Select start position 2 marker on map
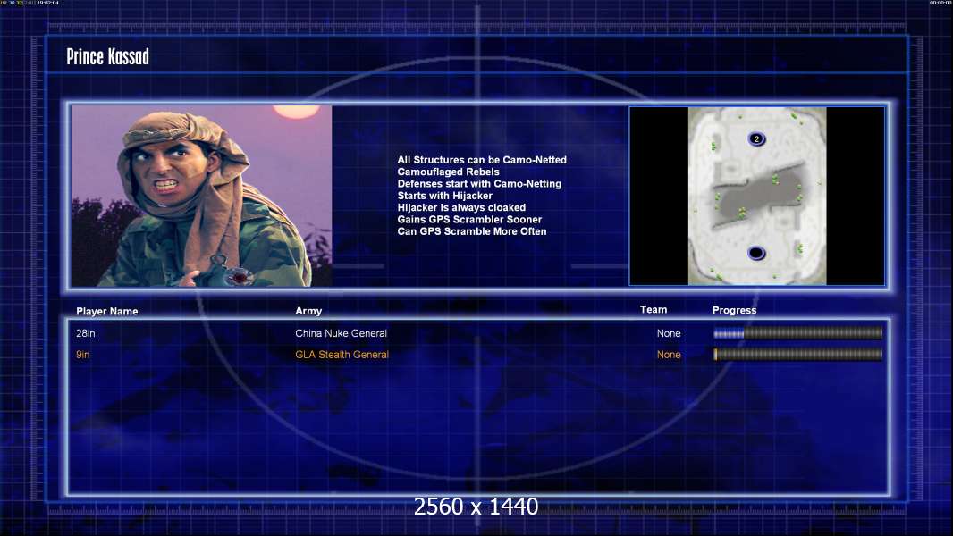Screen dimensions: 953x536 [x=756, y=139]
